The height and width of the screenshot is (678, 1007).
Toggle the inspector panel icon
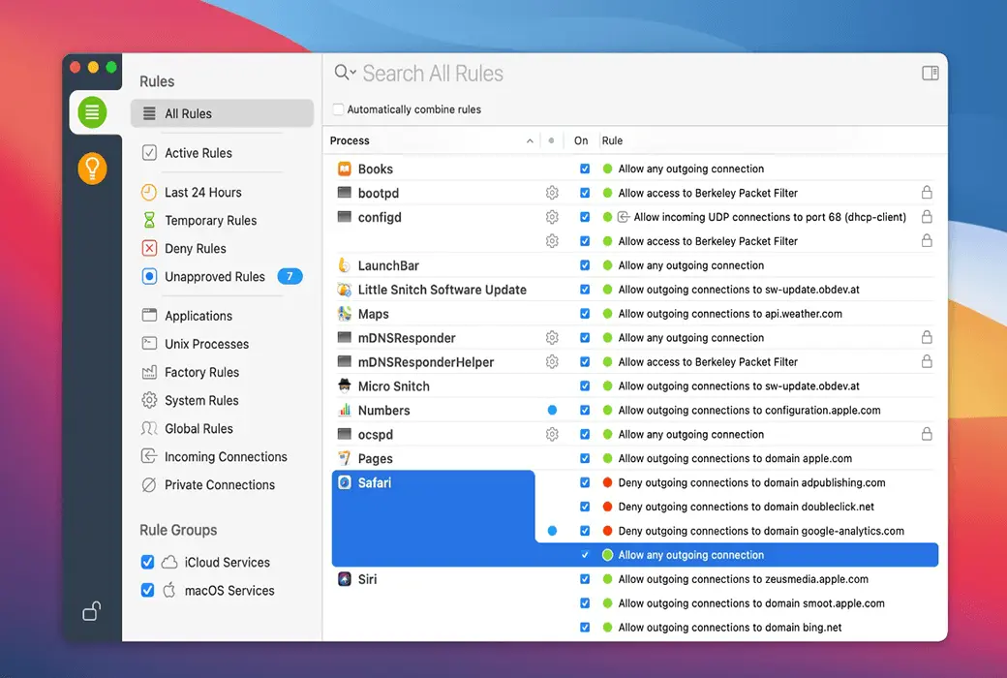[930, 74]
